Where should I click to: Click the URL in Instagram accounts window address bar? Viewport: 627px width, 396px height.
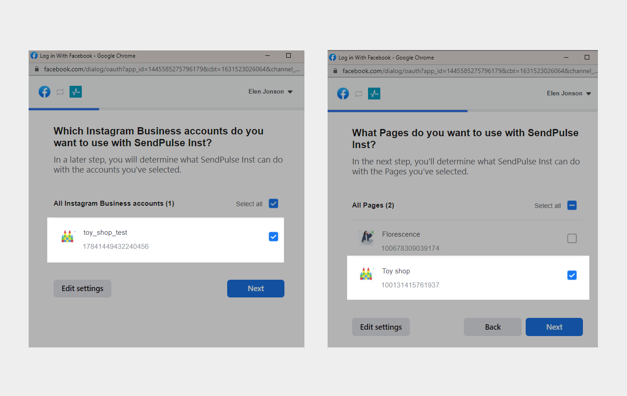(x=172, y=69)
